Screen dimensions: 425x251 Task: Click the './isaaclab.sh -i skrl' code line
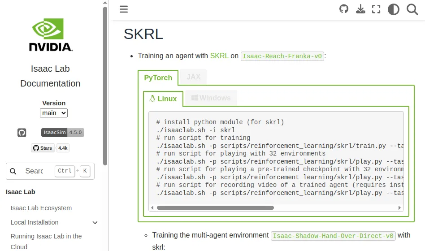click(196, 130)
